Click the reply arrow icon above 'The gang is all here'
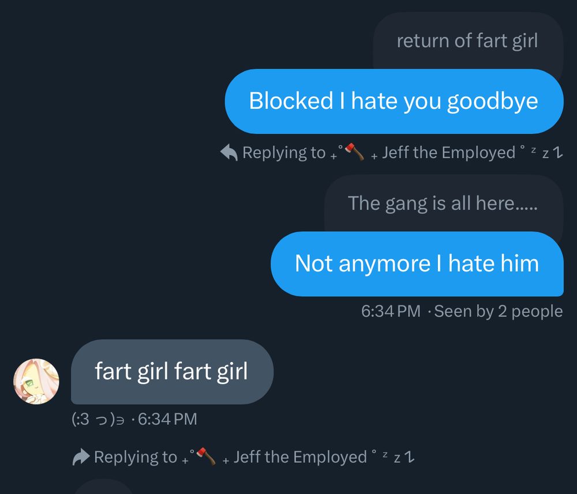577x494 pixels. (229, 152)
